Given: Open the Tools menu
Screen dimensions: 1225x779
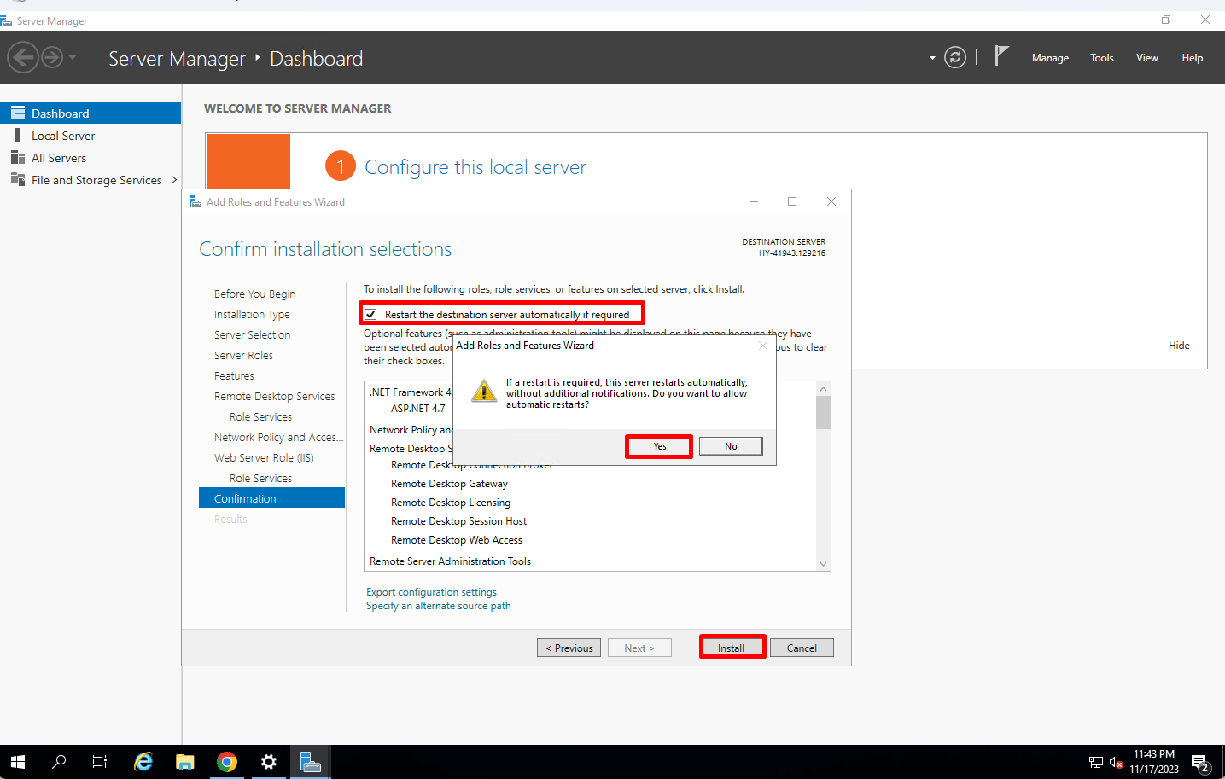Looking at the screenshot, I should 1101,57.
